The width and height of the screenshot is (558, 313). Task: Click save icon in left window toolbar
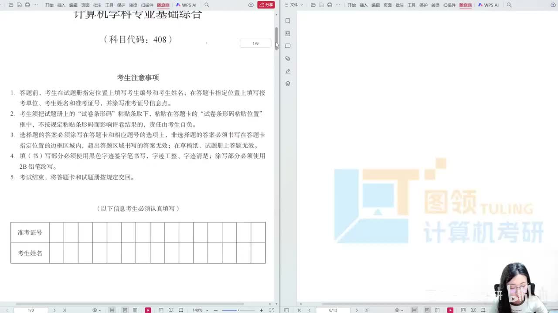point(19,5)
